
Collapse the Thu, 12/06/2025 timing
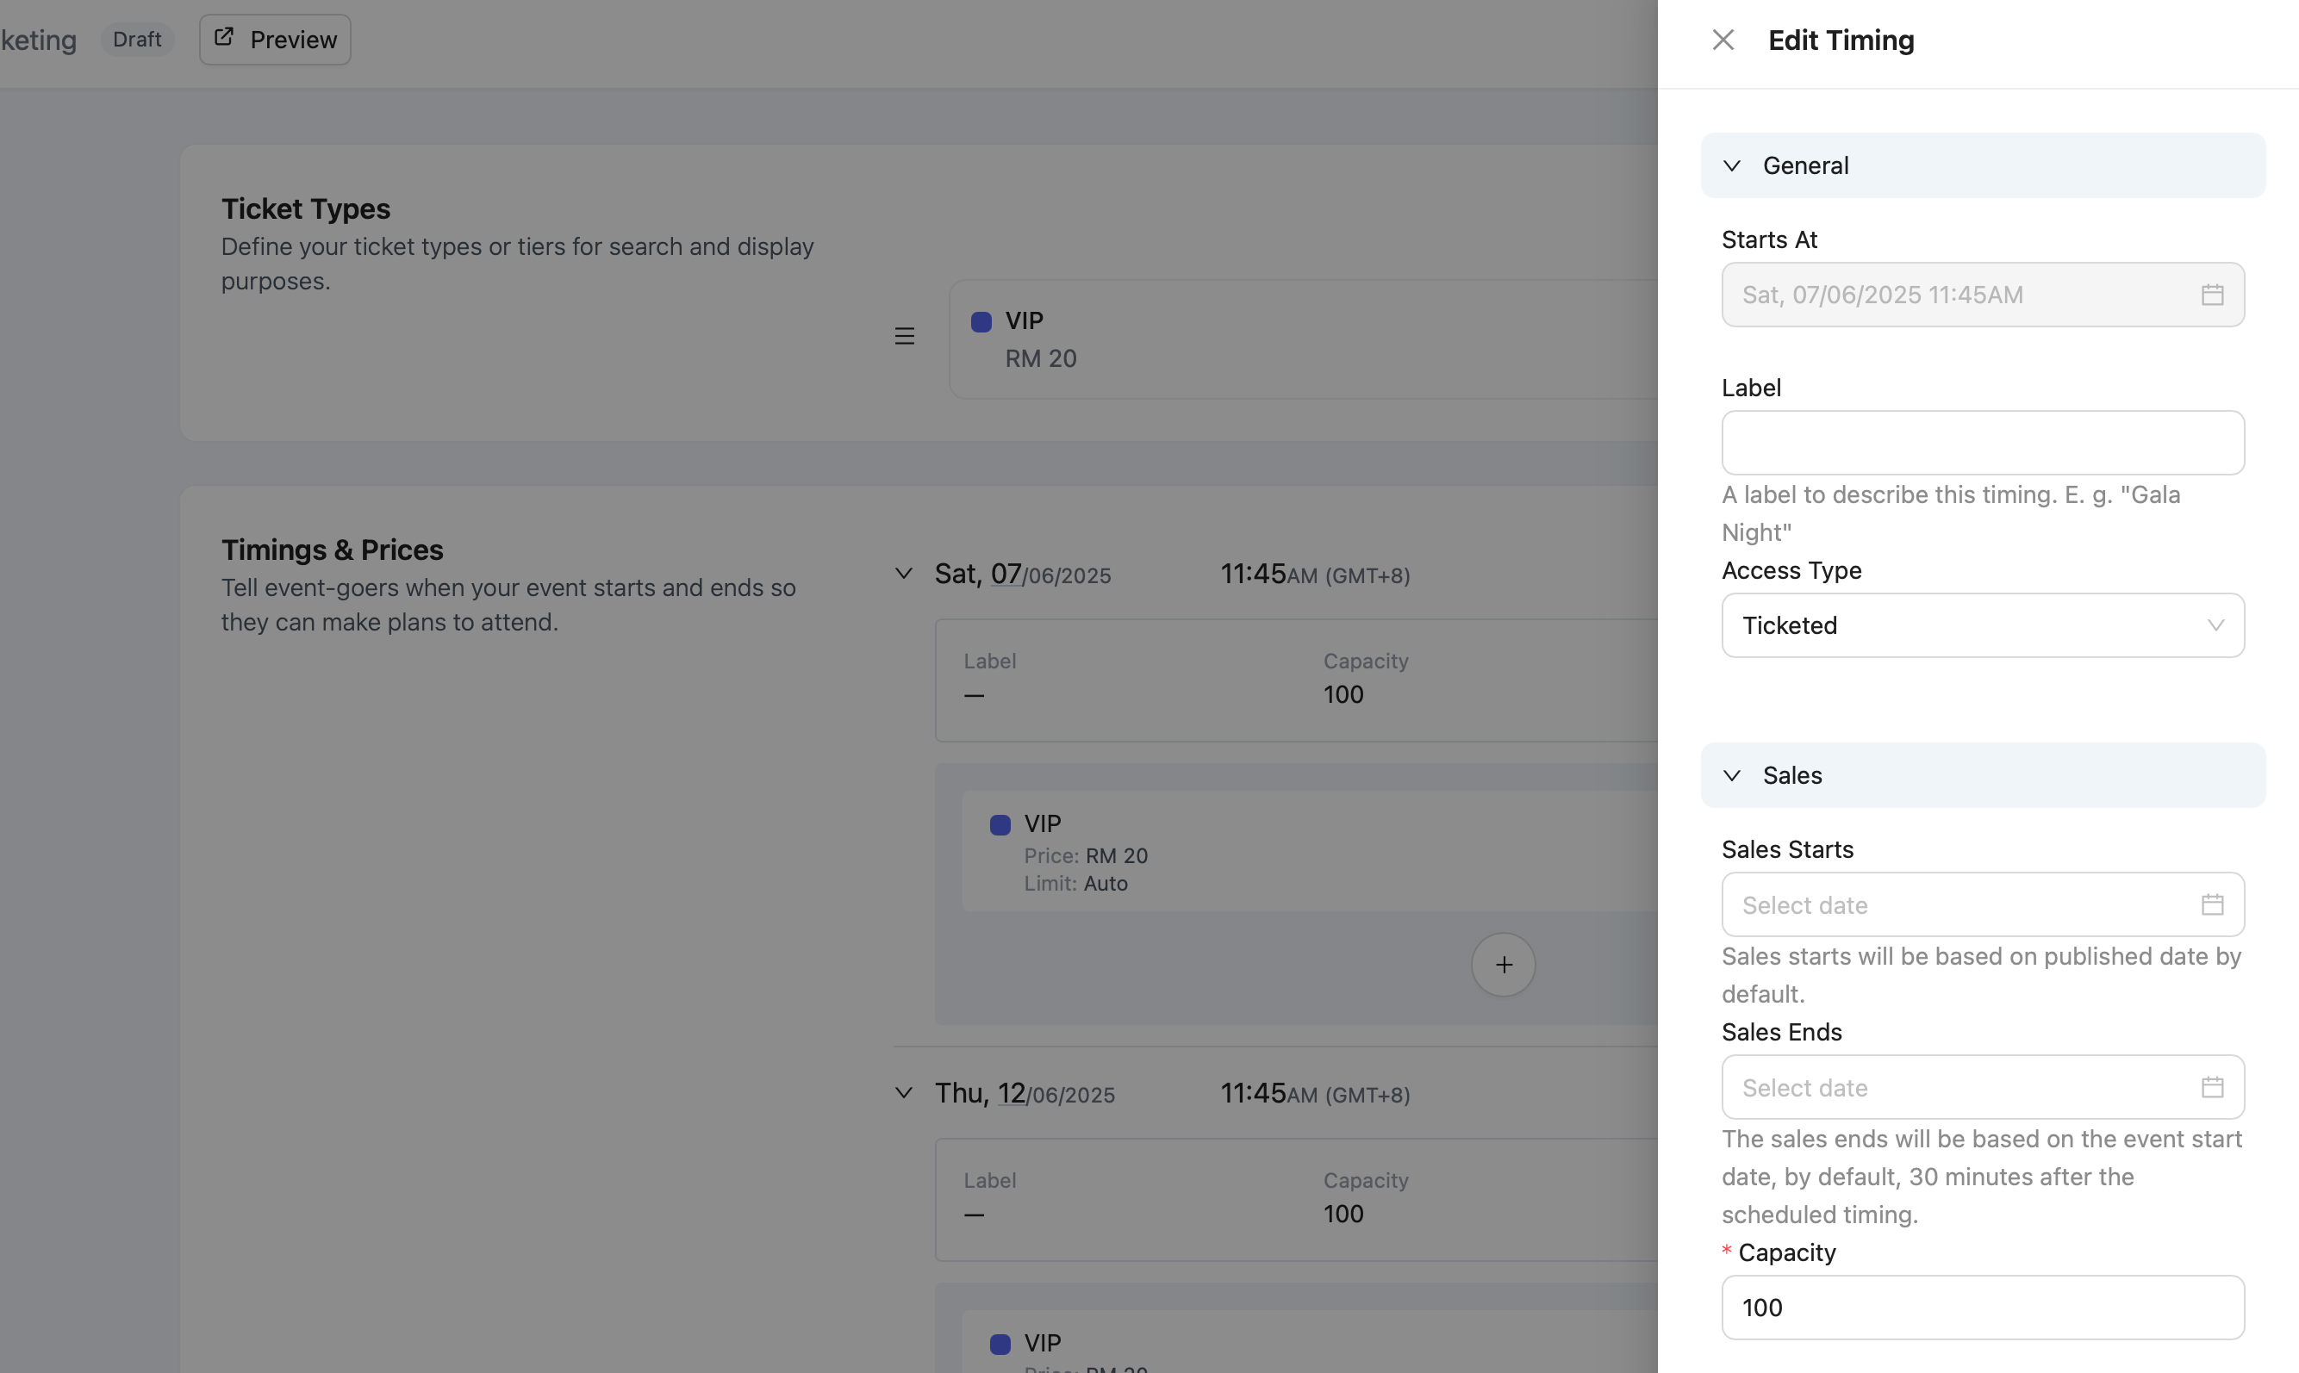(903, 1093)
